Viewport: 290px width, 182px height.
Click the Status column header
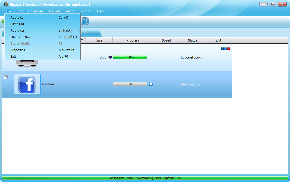[x=192, y=40]
